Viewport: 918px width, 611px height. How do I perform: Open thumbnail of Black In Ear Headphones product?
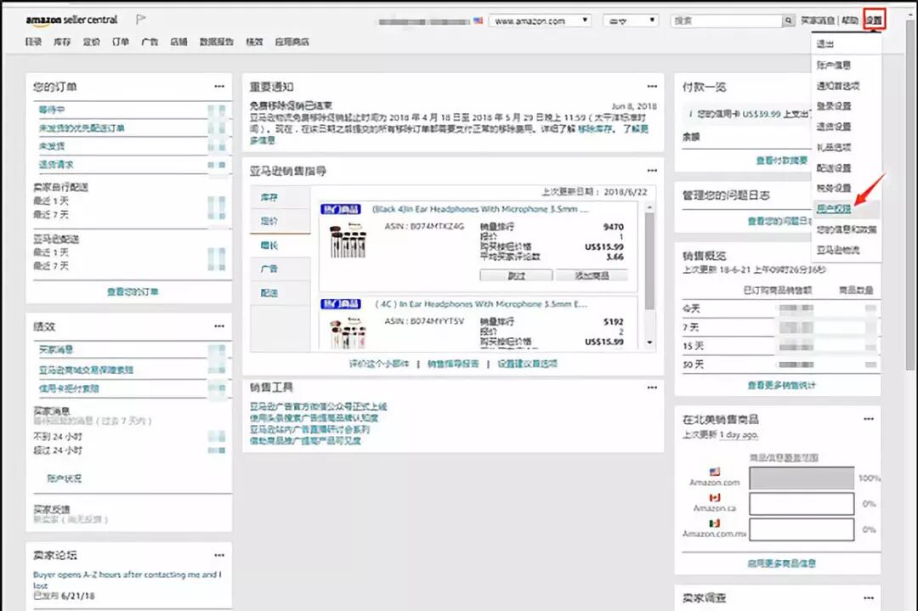348,242
